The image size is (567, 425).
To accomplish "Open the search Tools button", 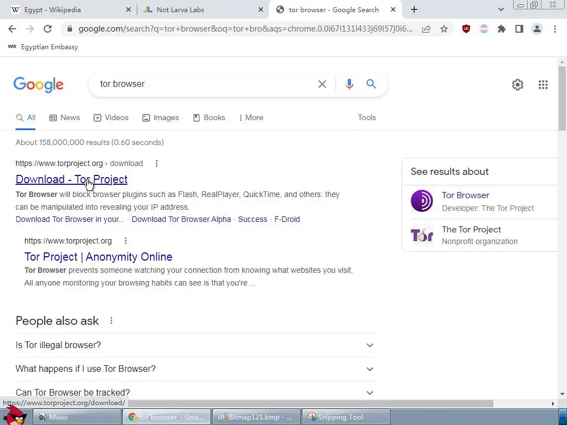I will pyautogui.click(x=367, y=118).
